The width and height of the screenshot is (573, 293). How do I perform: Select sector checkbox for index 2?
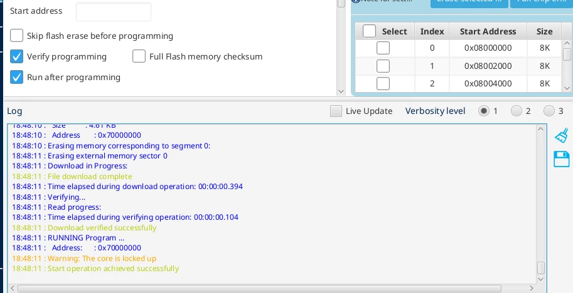[383, 83]
